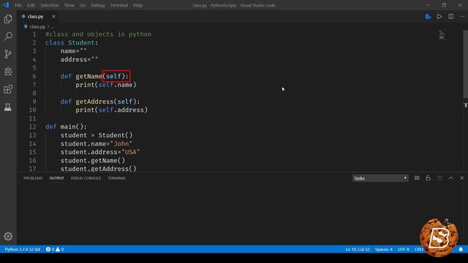
Task: Split the editor to the right
Action: tap(450, 16)
